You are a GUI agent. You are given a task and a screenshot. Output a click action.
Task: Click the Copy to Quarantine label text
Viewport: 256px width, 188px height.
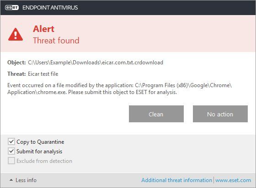[x=40, y=142]
